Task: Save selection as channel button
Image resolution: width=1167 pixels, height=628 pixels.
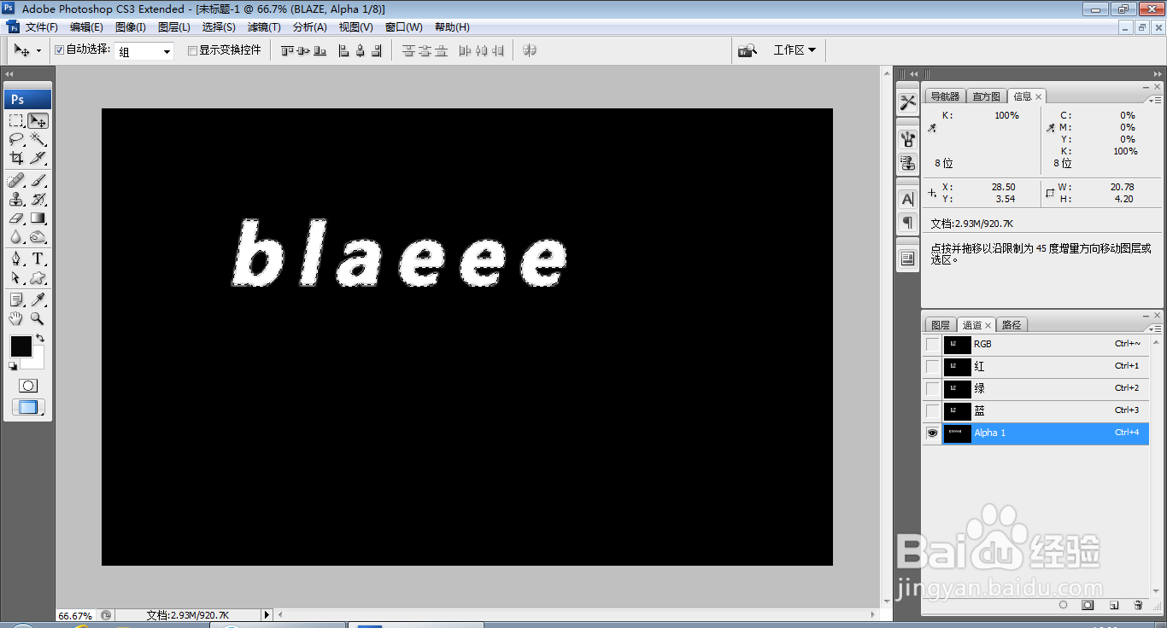Action: tap(1088, 605)
